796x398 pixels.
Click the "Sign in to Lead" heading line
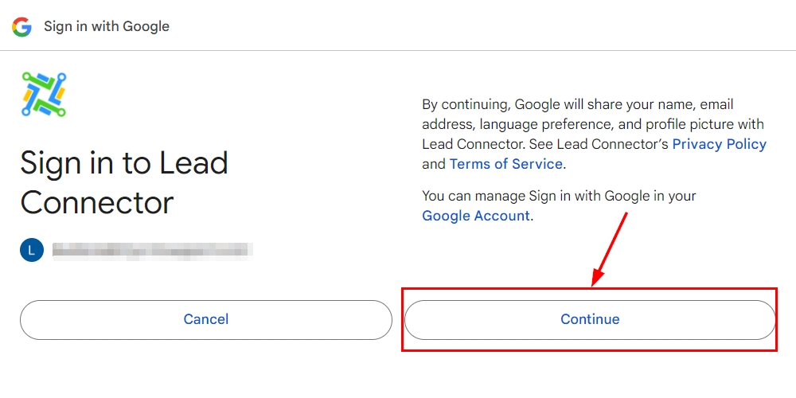click(x=124, y=163)
